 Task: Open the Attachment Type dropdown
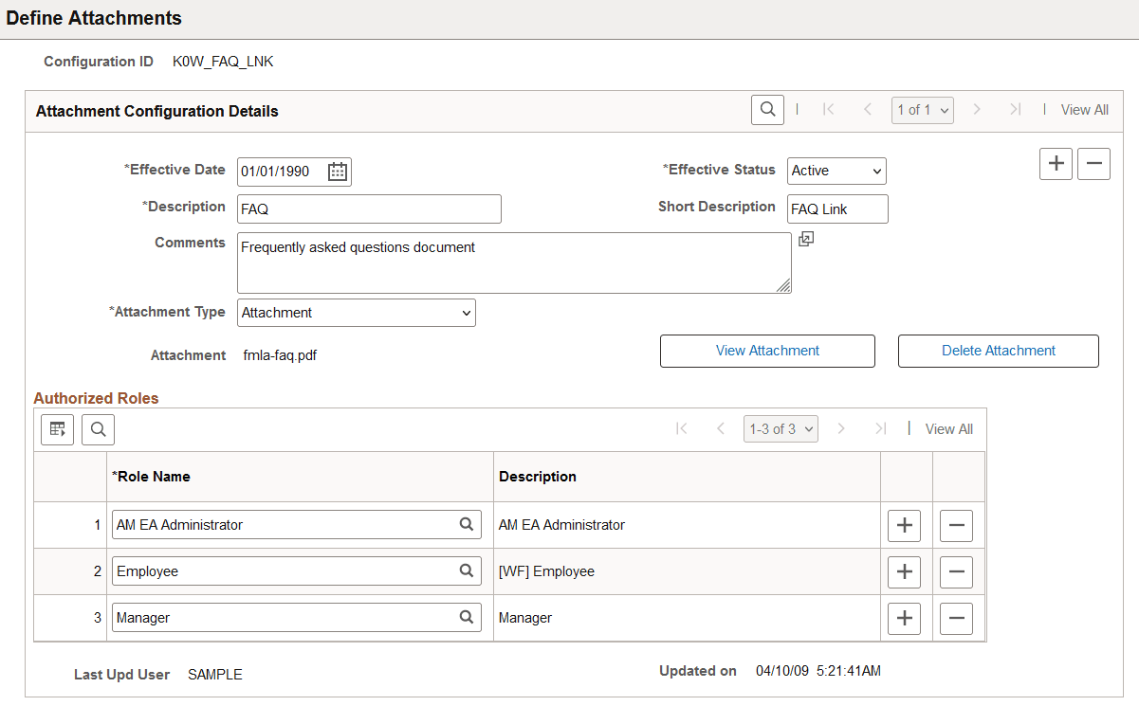[356, 313]
